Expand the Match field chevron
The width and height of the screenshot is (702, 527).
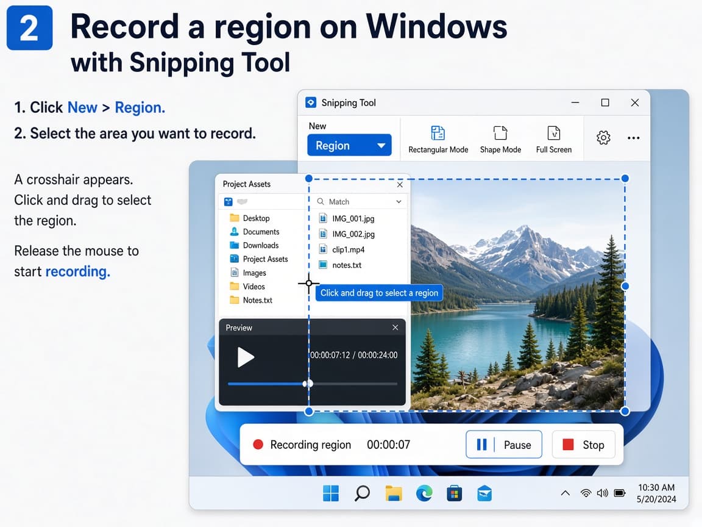(x=399, y=202)
